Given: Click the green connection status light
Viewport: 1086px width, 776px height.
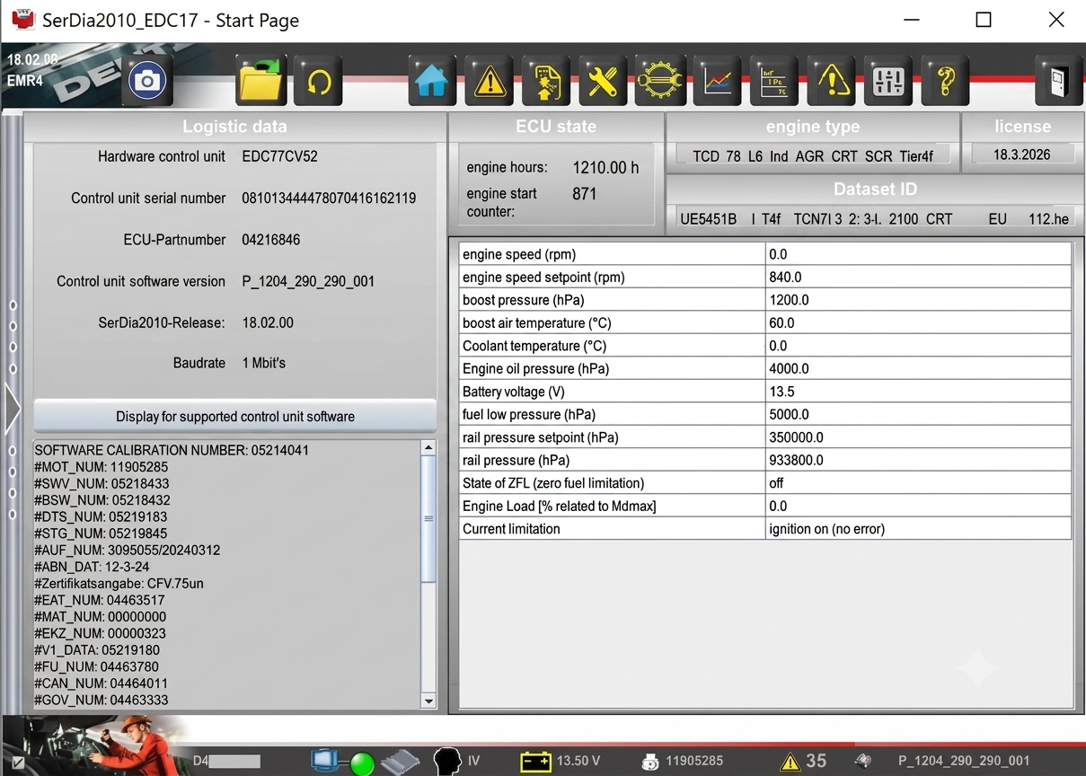Looking at the screenshot, I should 362,763.
